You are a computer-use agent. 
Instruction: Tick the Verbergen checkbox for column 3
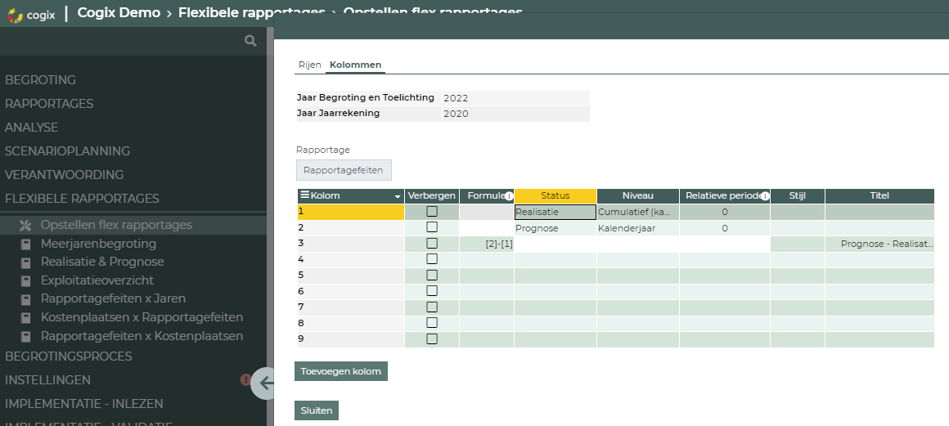click(x=431, y=244)
